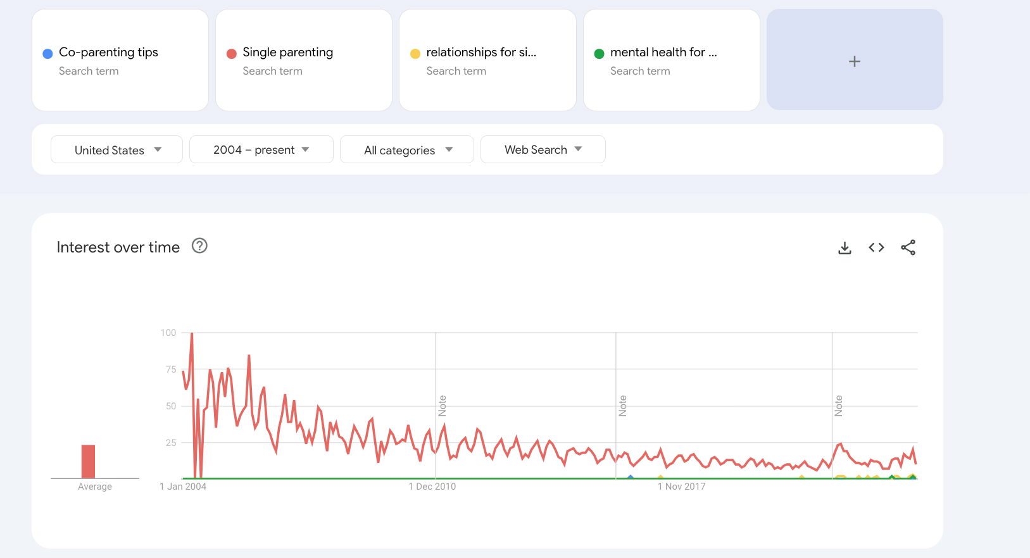Open the United States region dropdown
The width and height of the screenshot is (1030, 558).
point(116,150)
